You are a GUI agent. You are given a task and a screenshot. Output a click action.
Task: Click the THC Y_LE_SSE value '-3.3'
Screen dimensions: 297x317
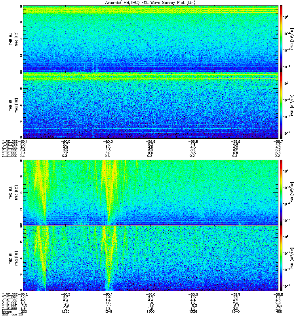tap(23, 306)
